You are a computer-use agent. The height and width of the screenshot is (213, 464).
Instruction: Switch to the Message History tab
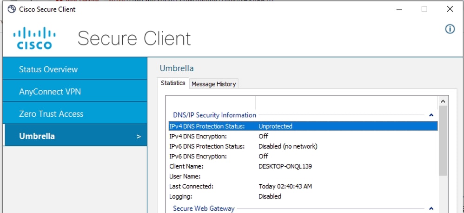(x=214, y=84)
